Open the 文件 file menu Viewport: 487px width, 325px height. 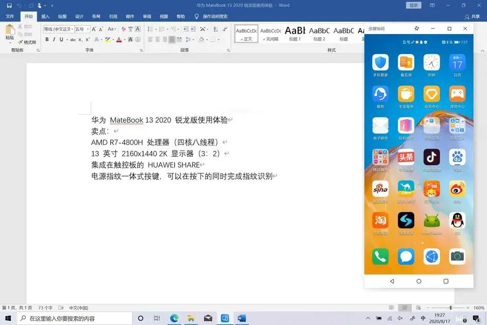pos(10,16)
